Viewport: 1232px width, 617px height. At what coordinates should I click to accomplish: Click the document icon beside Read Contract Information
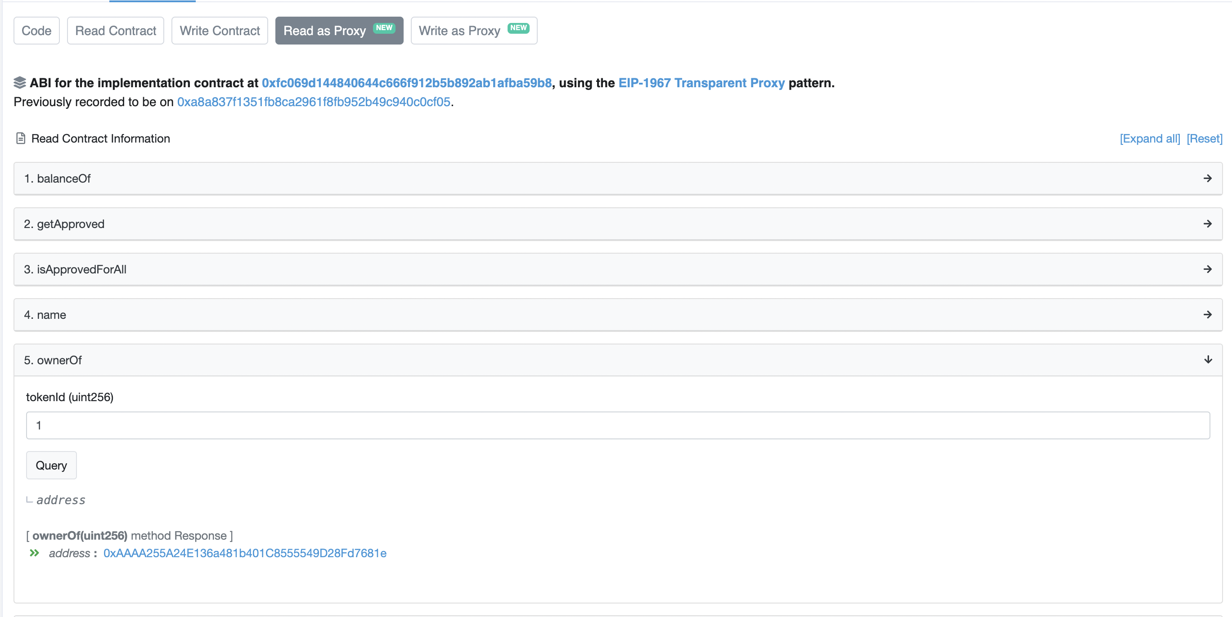click(20, 138)
